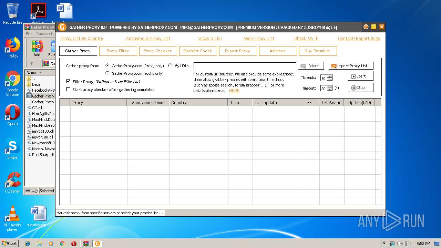The height and width of the screenshot is (248, 441).
Task: Sort by the Last update column header
Action: [277, 102]
